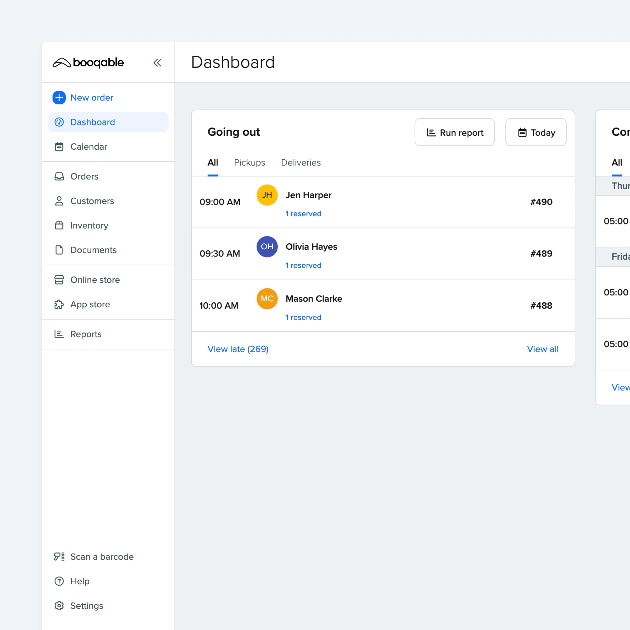Open Reports from sidebar menu
Viewport: 630px width, 630px height.
(x=86, y=334)
